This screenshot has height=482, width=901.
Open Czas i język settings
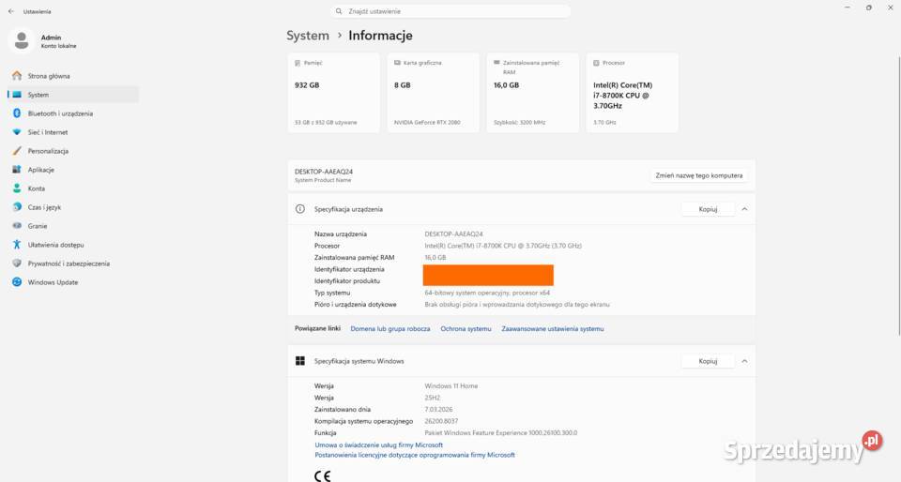[x=73, y=207]
